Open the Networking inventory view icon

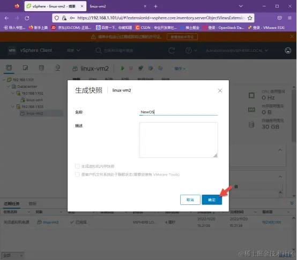point(57,68)
